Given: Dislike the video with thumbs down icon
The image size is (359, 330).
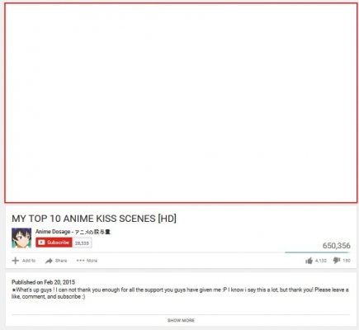Looking at the screenshot, I should (337, 260).
